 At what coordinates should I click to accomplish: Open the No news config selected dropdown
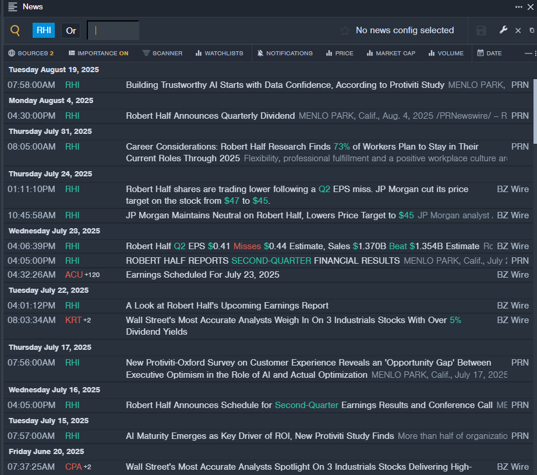point(405,30)
